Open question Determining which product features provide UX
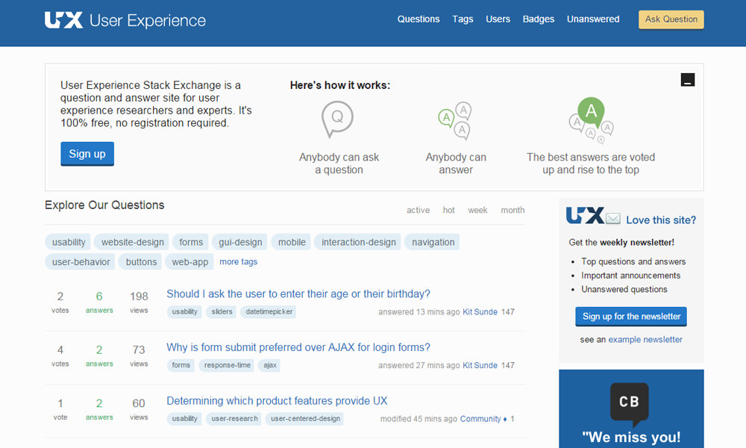The image size is (746, 448). click(x=277, y=400)
